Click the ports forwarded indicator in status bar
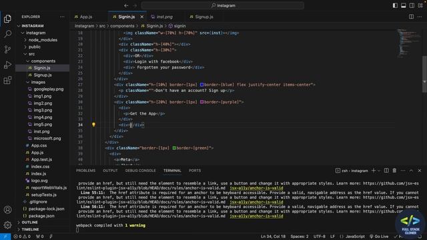Viewport: 427px width, 240px height. point(40,237)
